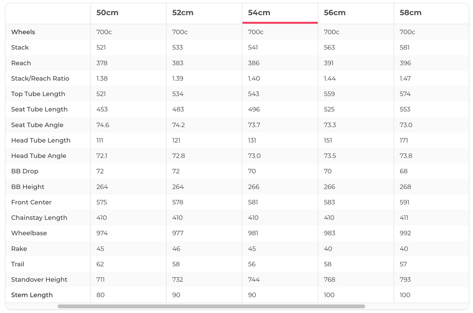The image size is (473, 313).
Task: Select the 56cm size column header
Action: [x=335, y=12]
